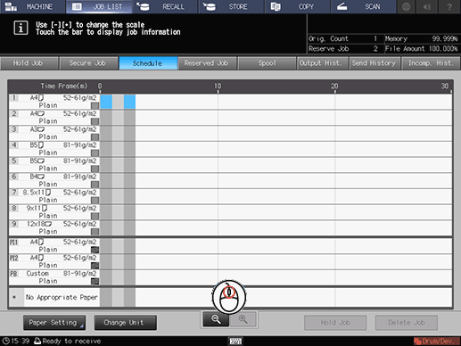Open the COPY screen
This screenshot has height=346, width=461.
click(298, 6)
